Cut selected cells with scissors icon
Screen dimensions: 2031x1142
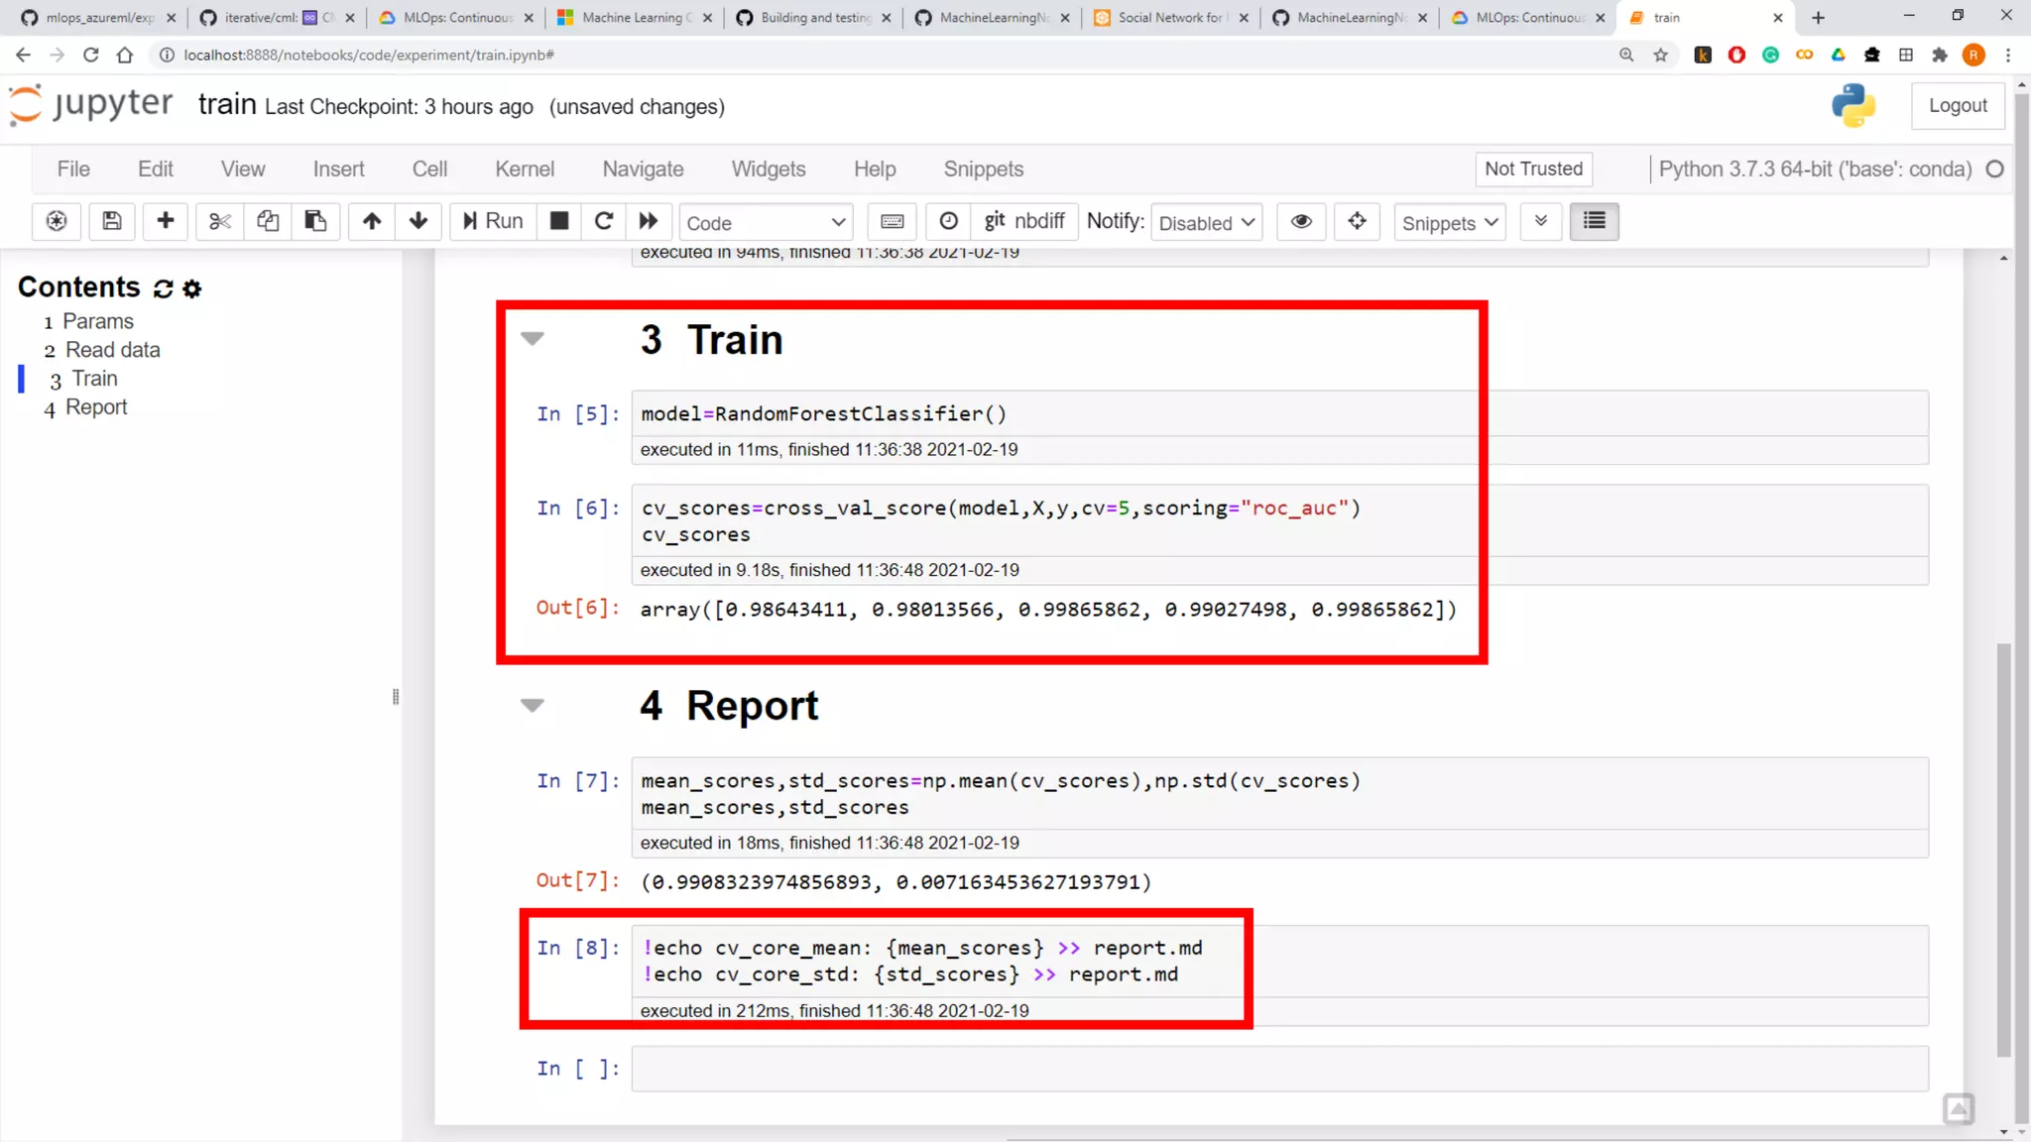pos(219,221)
